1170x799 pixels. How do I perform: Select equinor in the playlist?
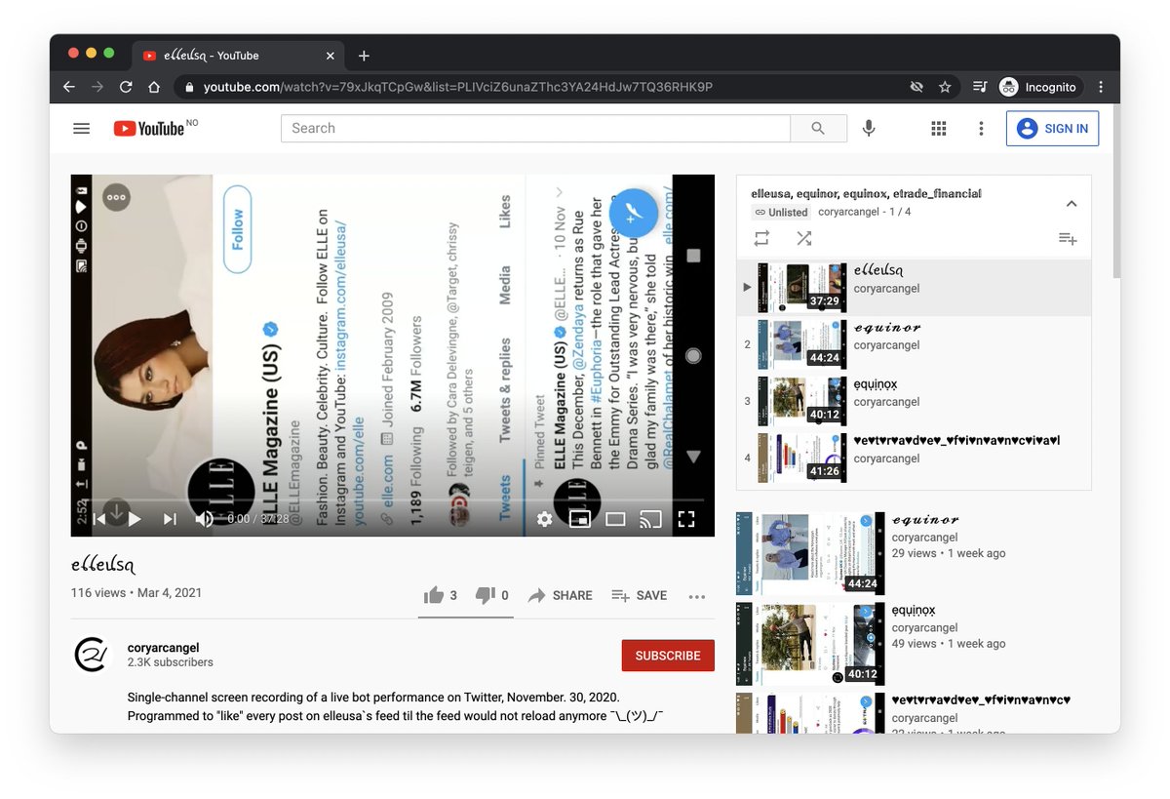(x=914, y=344)
